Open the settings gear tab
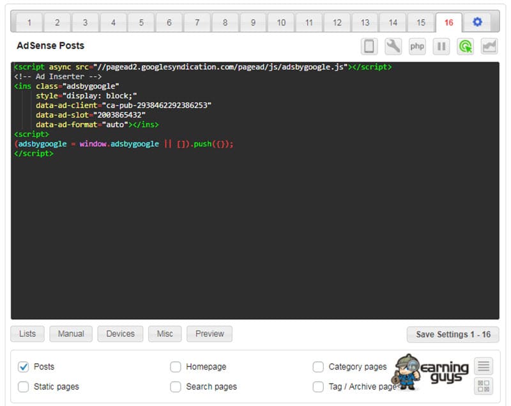 (x=477, y=22)
